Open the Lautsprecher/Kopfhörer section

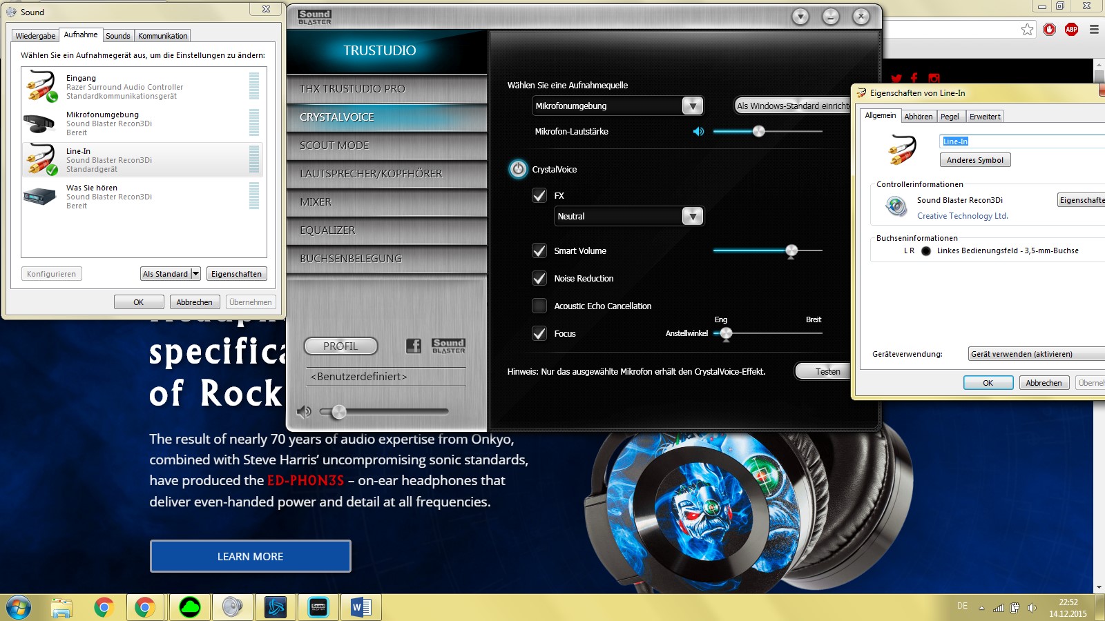click(x=387, y=174)
